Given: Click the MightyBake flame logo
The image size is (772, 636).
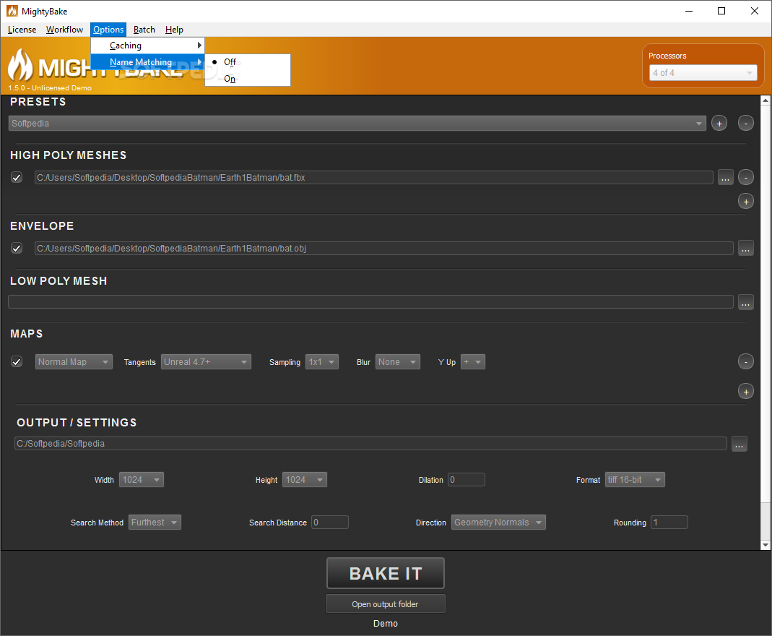Looking at the screenshot, I should [21, 65].
